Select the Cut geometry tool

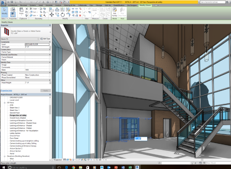[x=33, y=12]
